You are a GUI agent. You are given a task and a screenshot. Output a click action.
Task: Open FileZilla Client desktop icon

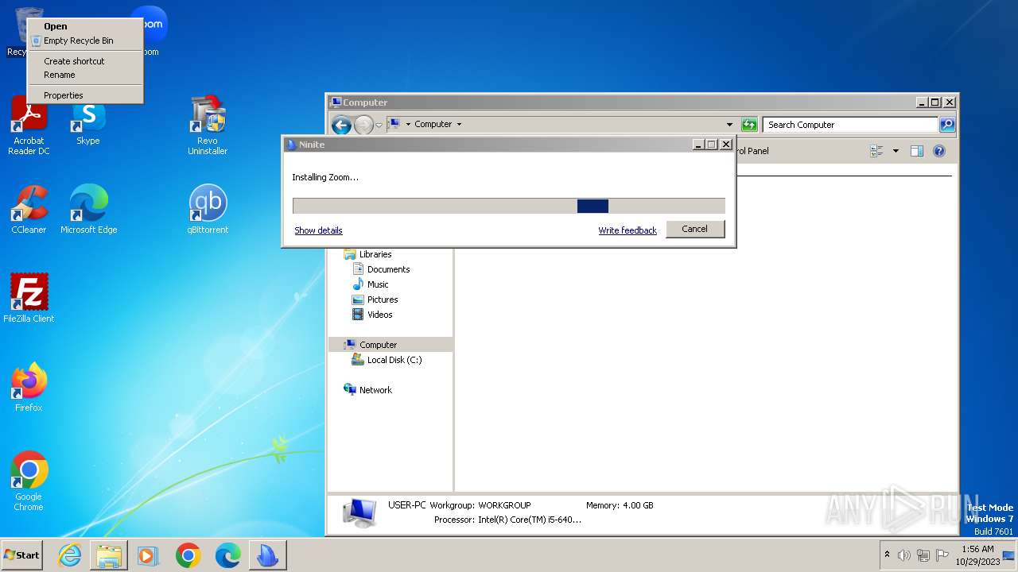[x=29, y=299]
